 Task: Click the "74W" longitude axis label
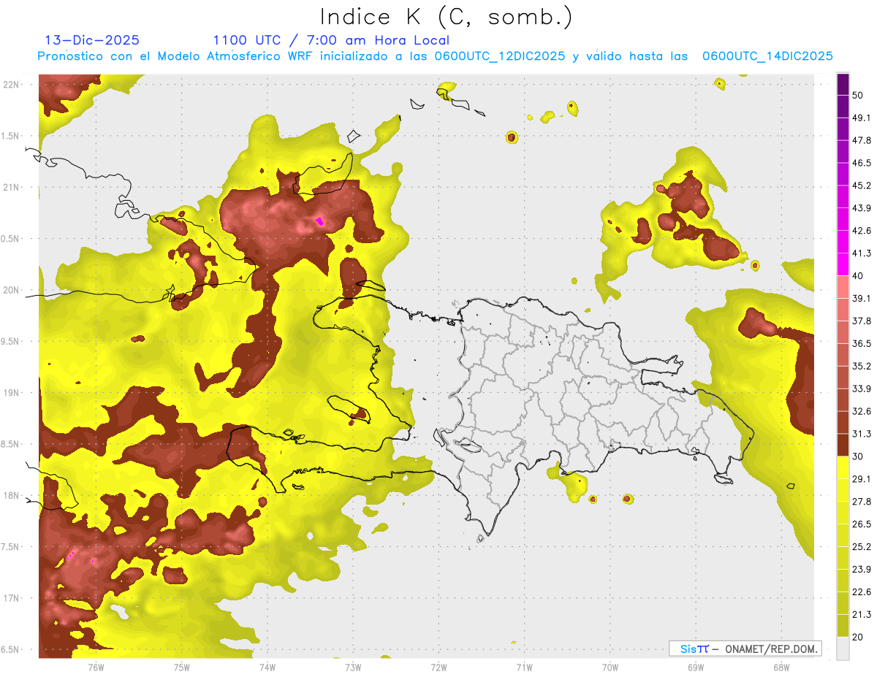tap(267, 668)
